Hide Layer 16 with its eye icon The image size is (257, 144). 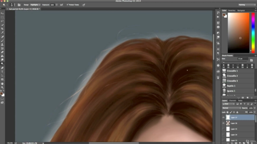(x=223, y=123)
